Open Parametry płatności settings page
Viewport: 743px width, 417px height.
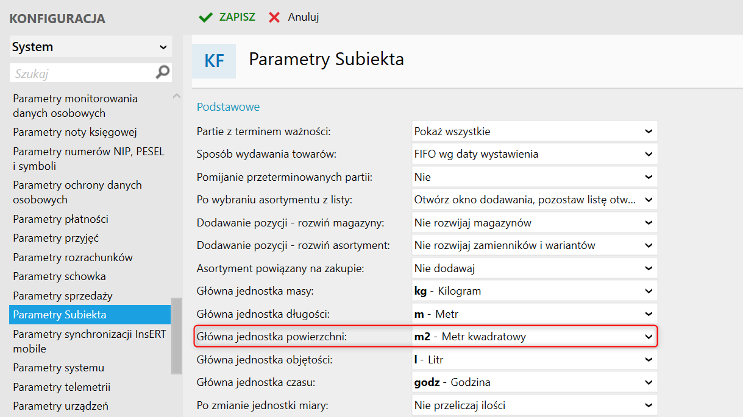click(x=61, y=219)
